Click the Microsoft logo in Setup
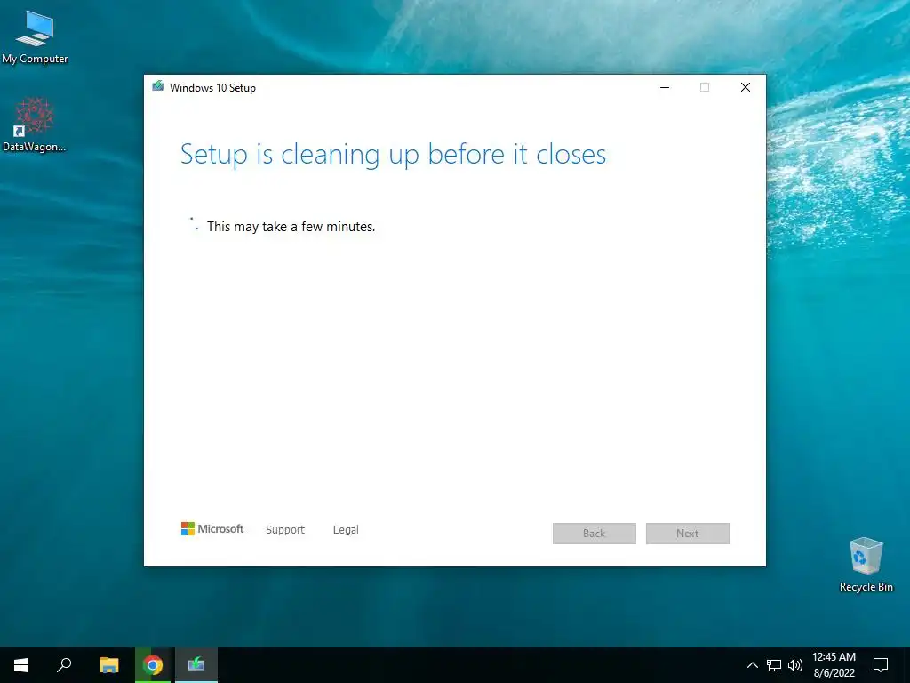 212,528
